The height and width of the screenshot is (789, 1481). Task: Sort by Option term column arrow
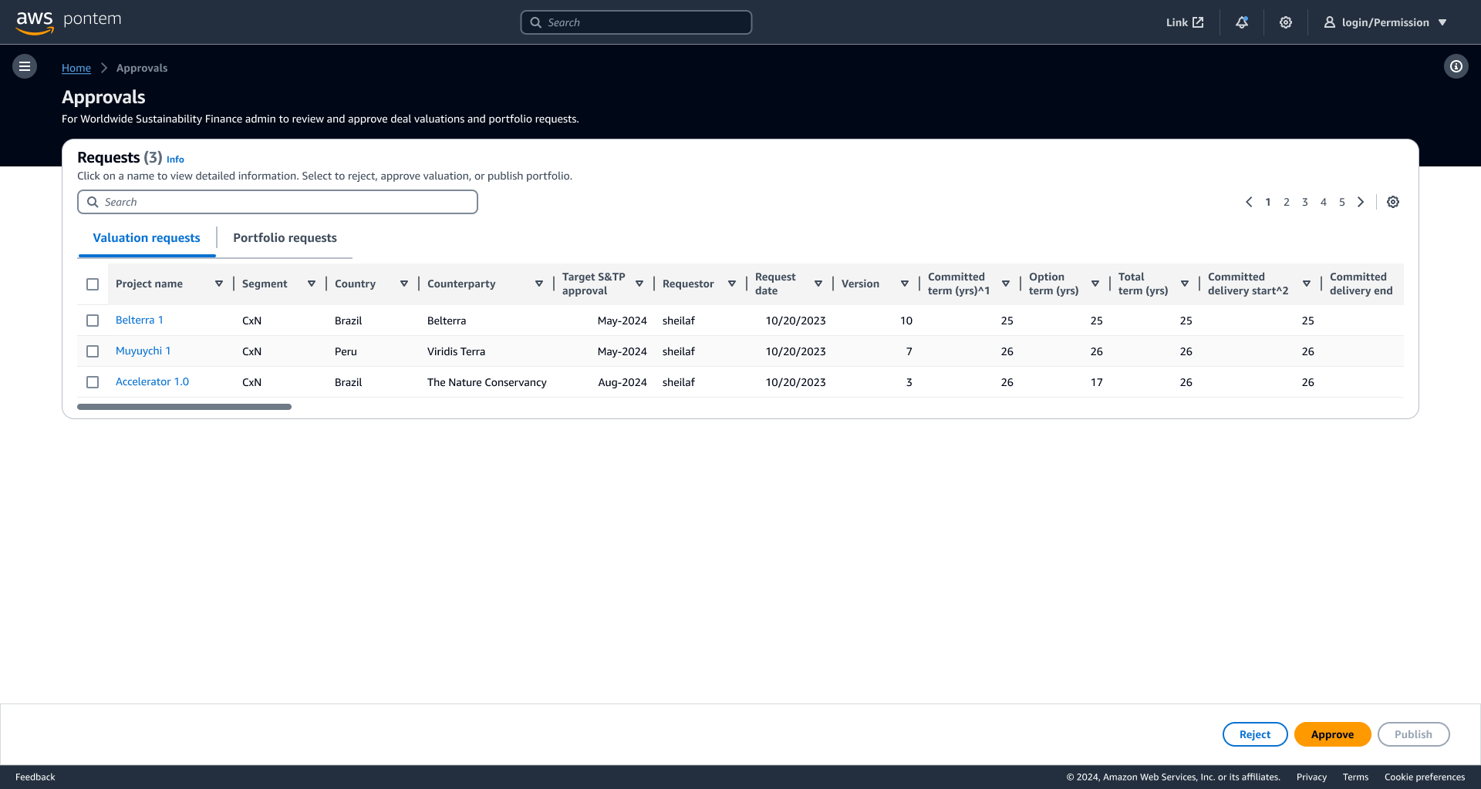tap(1095, 284)
